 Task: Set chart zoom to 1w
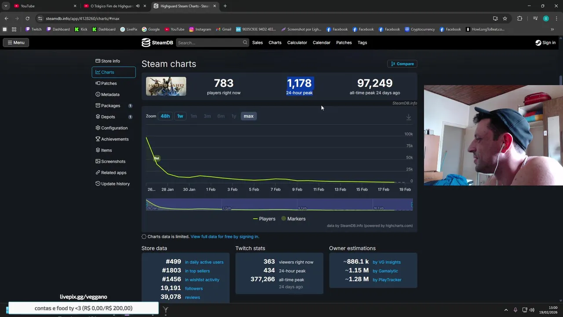pos(180,116)
